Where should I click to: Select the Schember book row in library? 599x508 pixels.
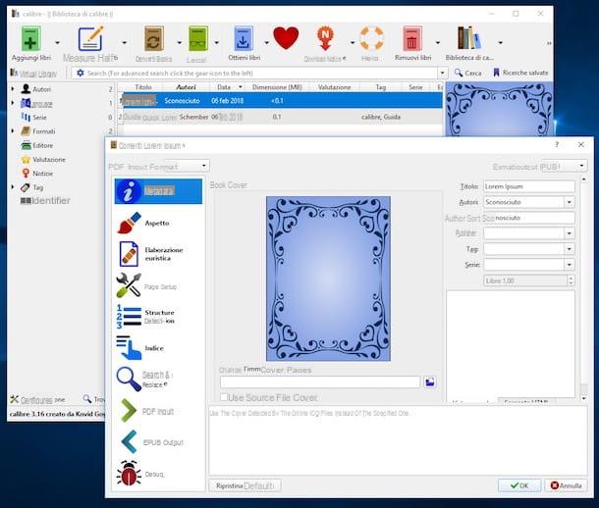coord(280,117)
